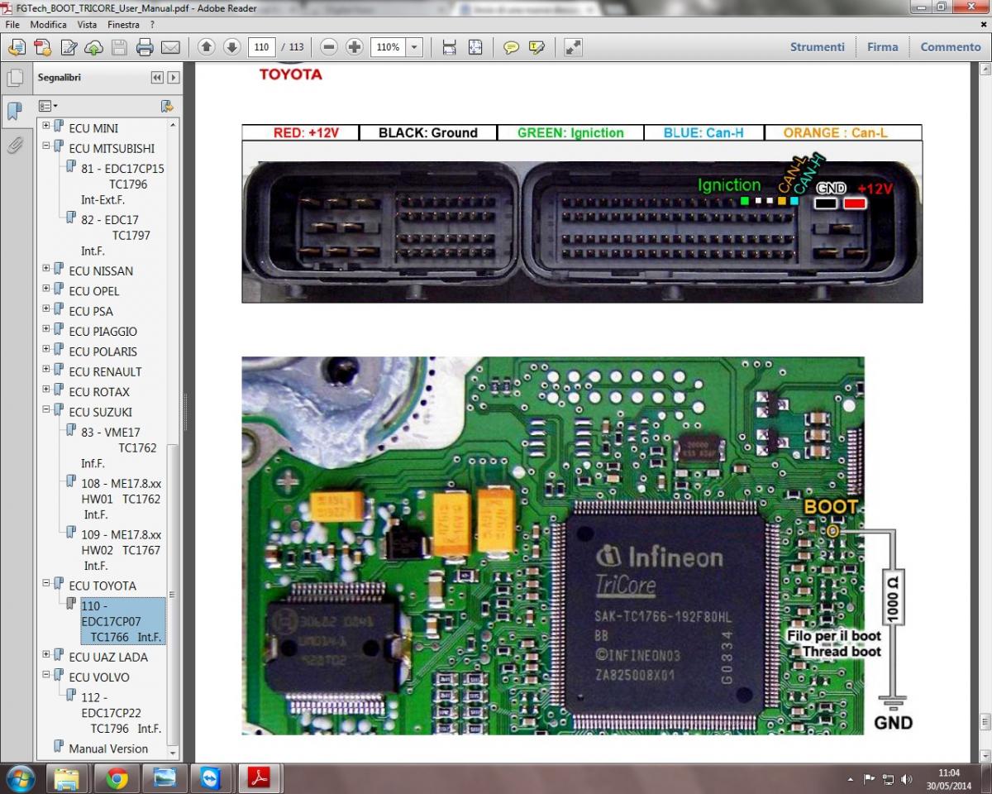Open the Vista menu
992x794 pixels.
point(87,25)
